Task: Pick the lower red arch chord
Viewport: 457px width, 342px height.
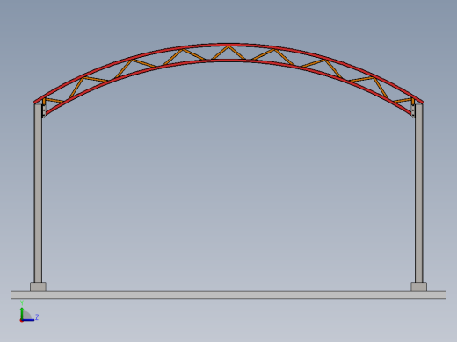Action: 228,61
